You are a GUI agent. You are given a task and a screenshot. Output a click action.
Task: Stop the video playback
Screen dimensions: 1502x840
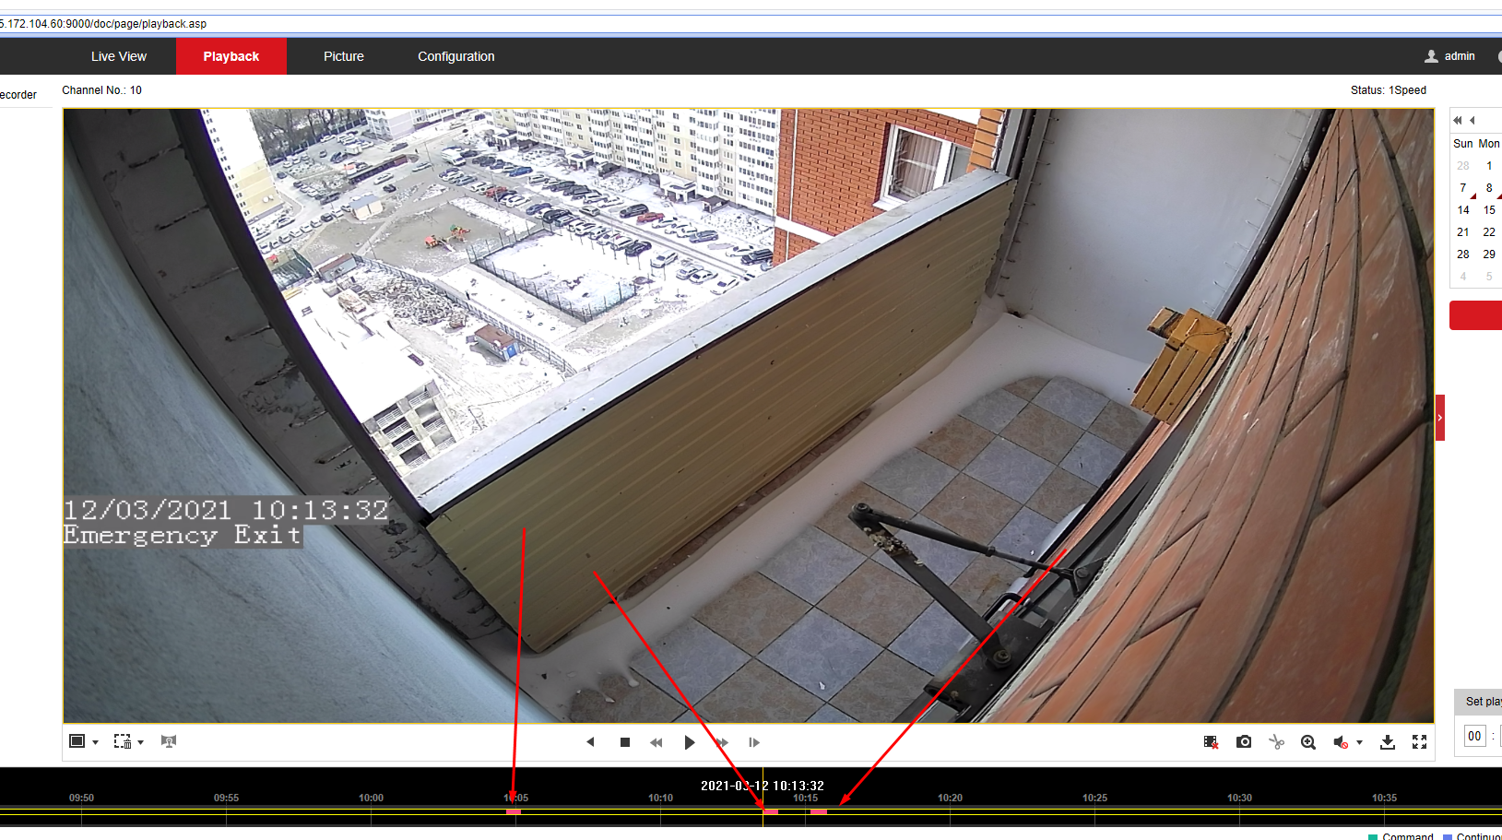click(625, 742)
